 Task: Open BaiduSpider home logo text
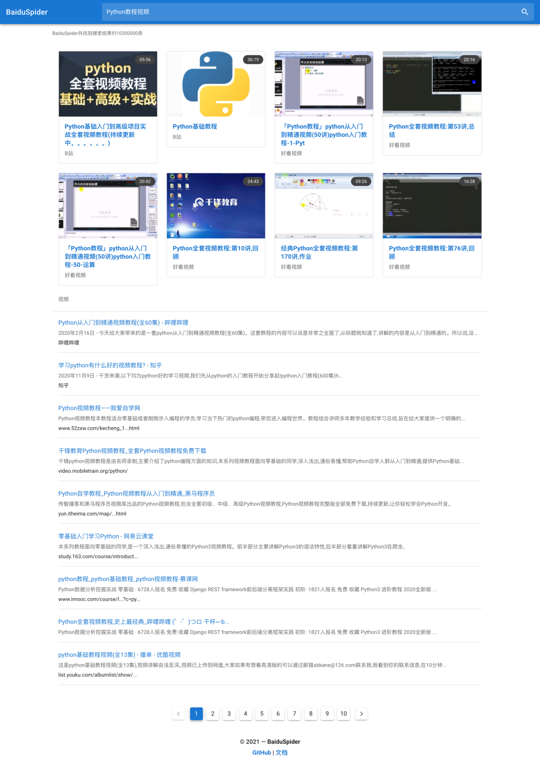27,12
